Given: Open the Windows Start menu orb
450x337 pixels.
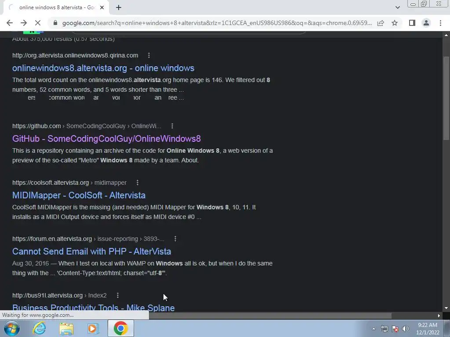Looking at the screenshot, I should (11, 328).
